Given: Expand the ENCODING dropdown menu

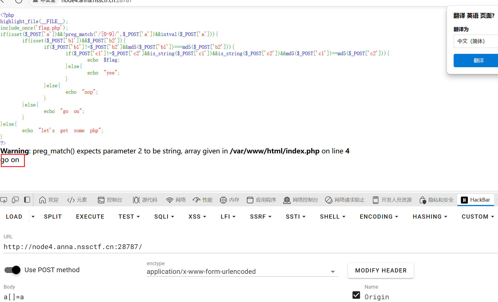Looking at the screenshot, I should pos(379,217).
